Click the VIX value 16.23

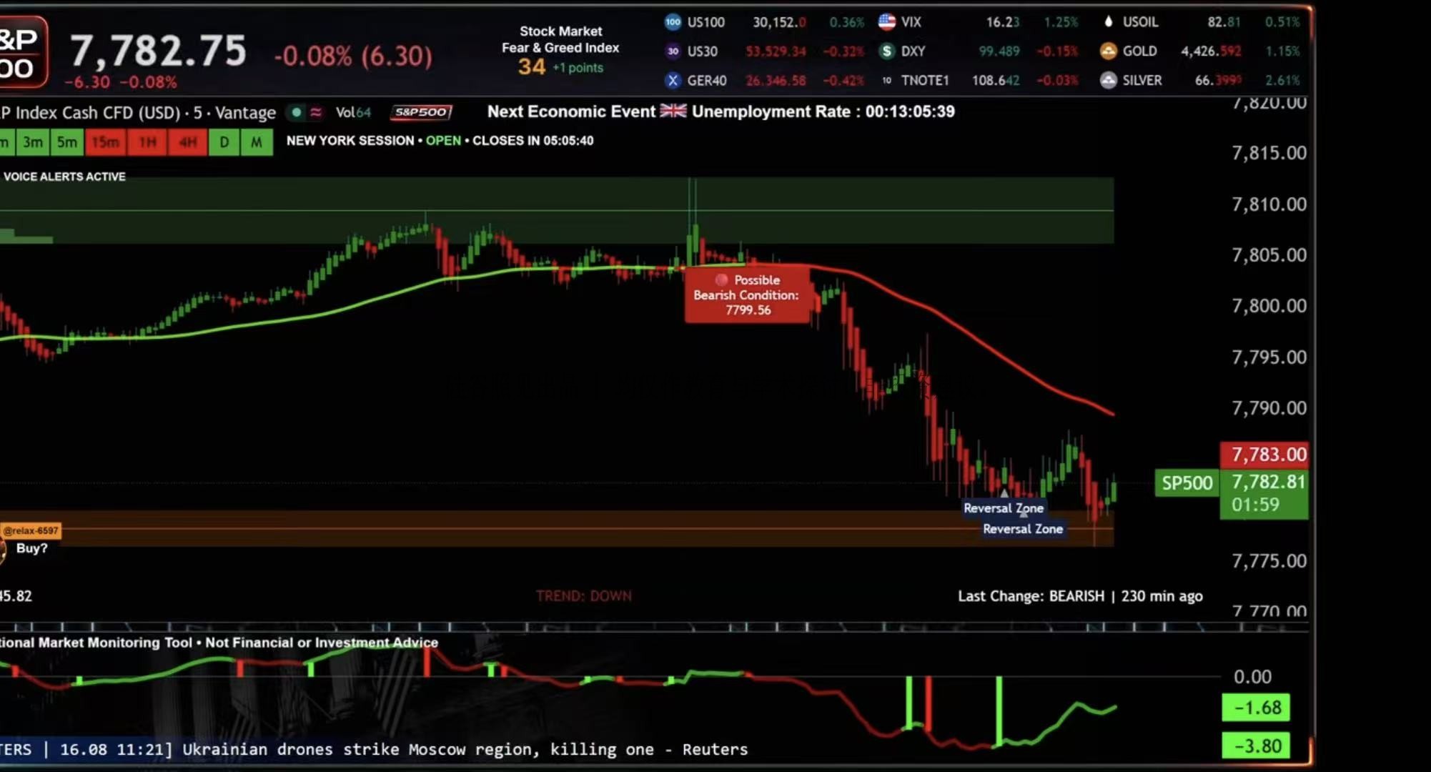click(1003, 22)
